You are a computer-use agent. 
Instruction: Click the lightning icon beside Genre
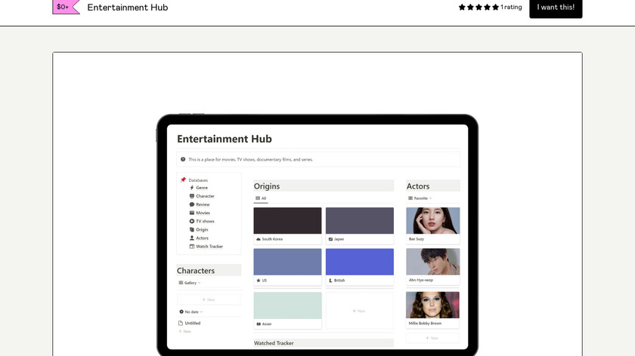click(x=192, y=188)
